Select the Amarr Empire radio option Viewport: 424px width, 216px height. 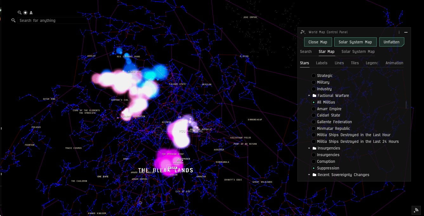pyautogui.click(x=314, y=109)
